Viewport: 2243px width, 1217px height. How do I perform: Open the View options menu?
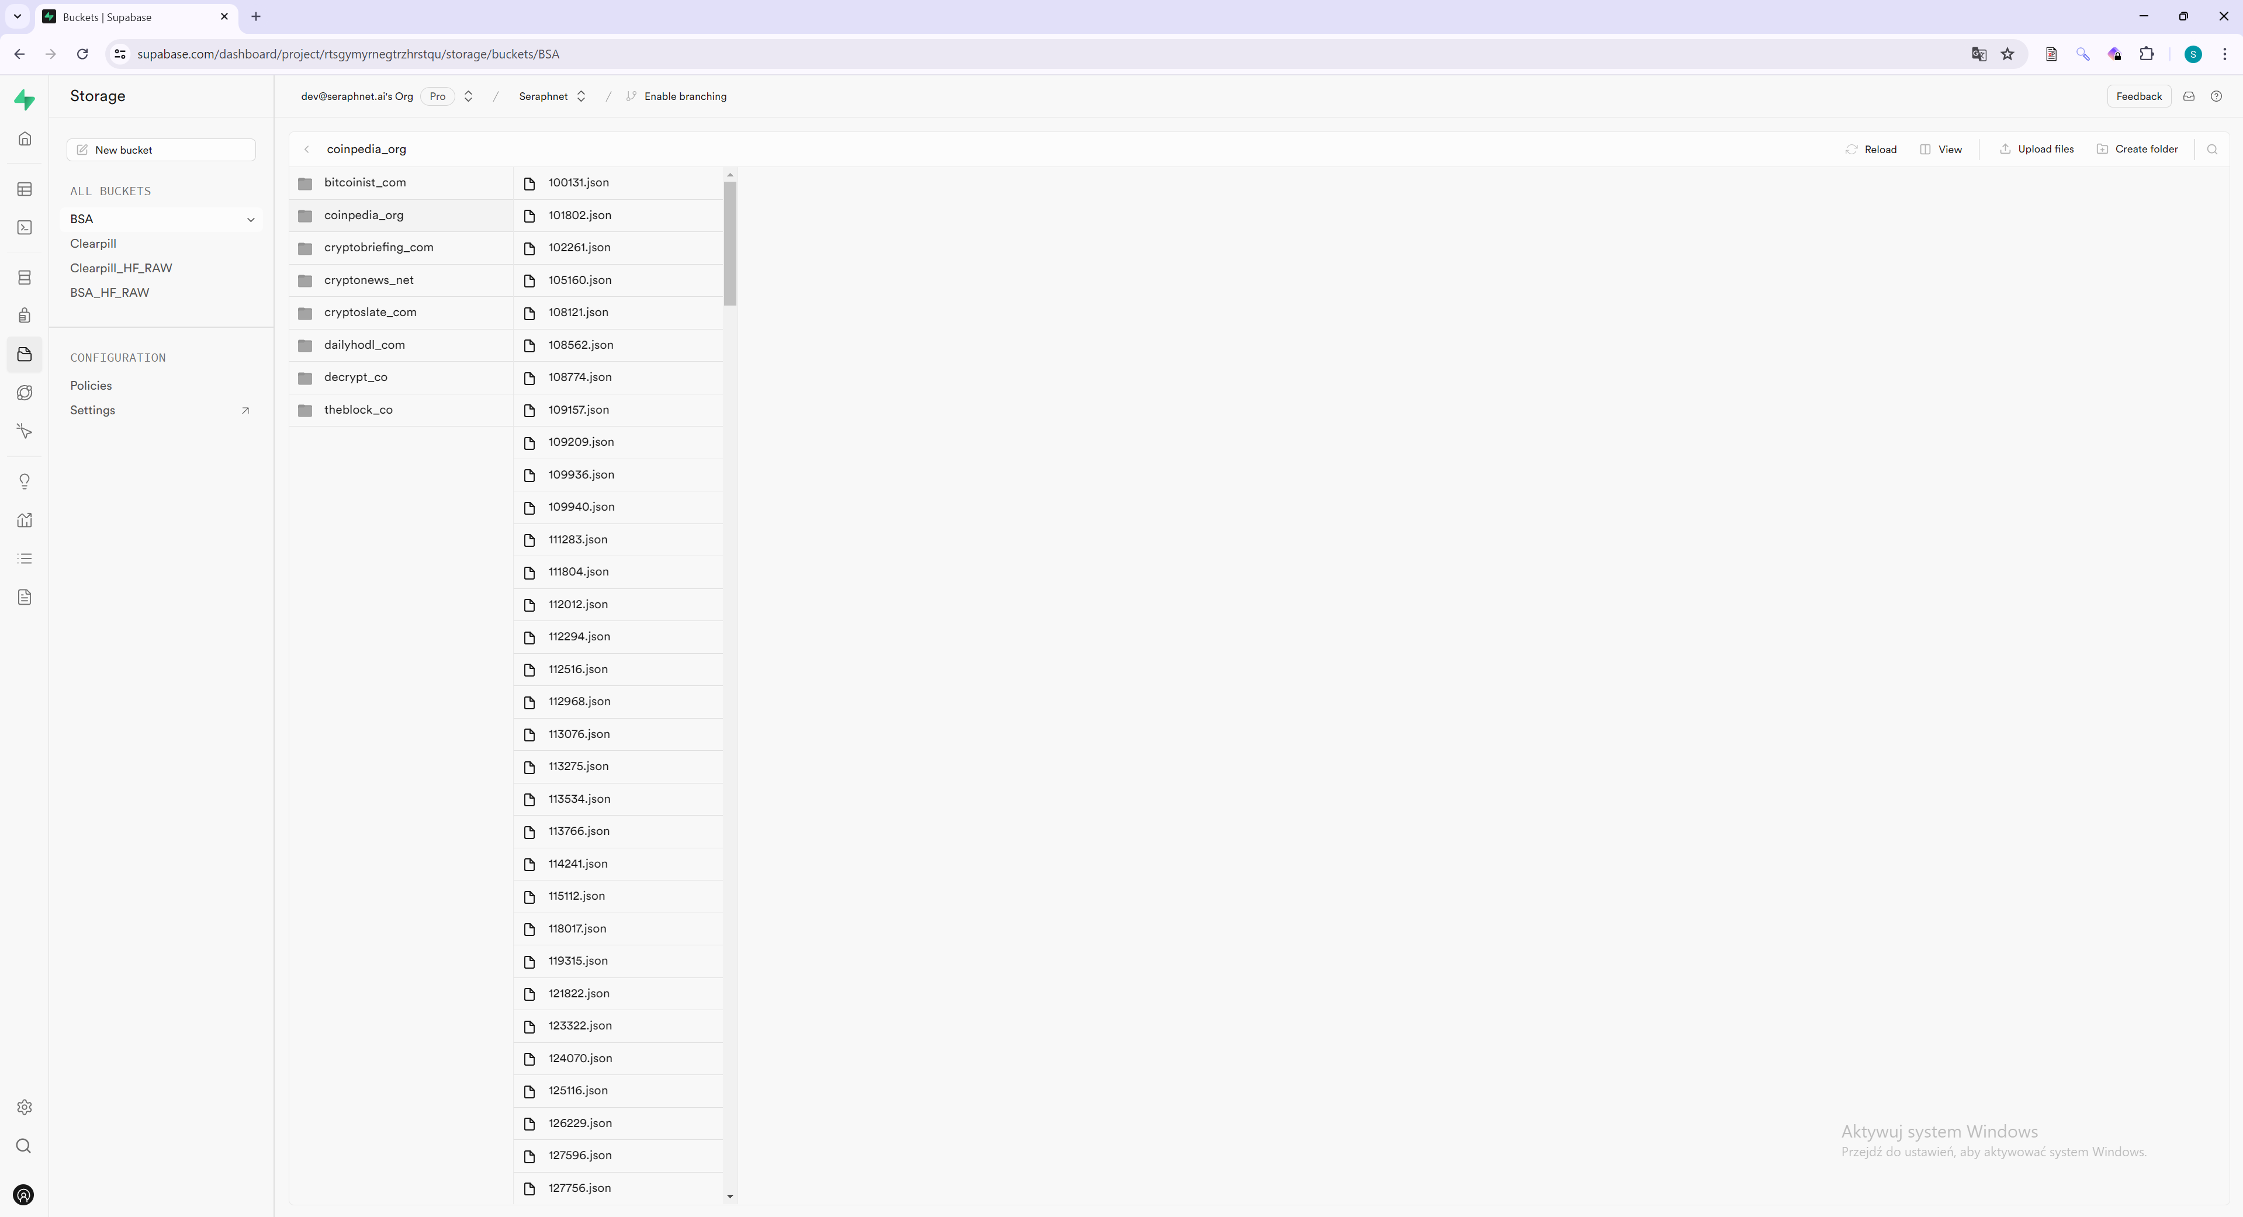tap(1941, 149)
